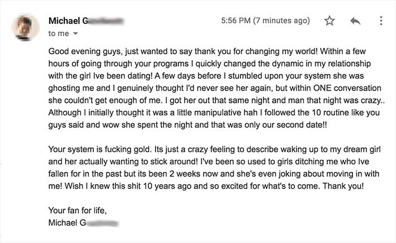Click the closing line "Your fan for life,"
This screenshot has height=243, width=396.
(78, 211)
